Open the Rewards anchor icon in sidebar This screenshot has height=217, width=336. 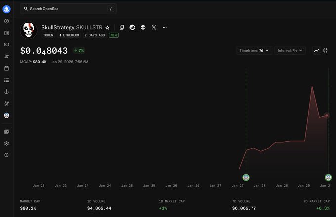(6, 92)
